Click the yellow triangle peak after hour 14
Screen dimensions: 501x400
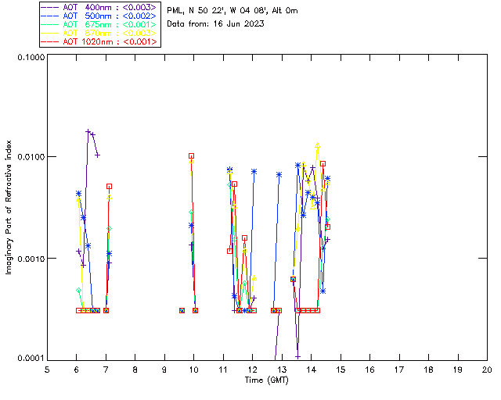coord(317,145)
